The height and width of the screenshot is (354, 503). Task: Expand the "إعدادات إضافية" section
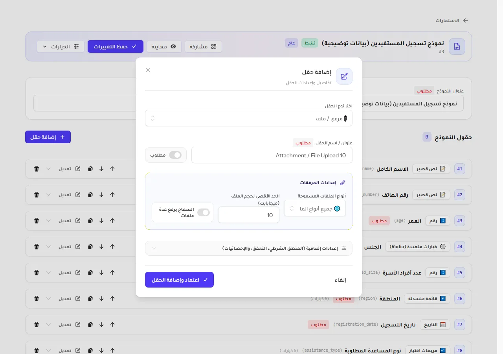point(249,248)
